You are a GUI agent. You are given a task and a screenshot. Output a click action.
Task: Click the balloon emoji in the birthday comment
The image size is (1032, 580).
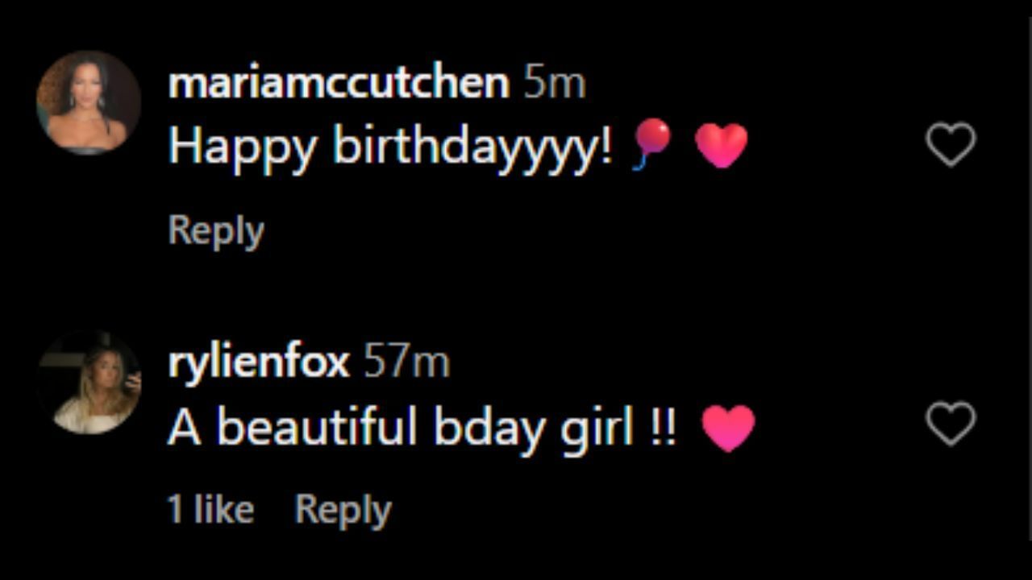click(x=651, y=143)
